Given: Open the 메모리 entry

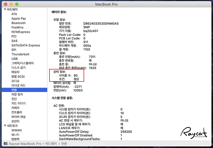Looking at the screenshot, I should [x=15, y=72].
